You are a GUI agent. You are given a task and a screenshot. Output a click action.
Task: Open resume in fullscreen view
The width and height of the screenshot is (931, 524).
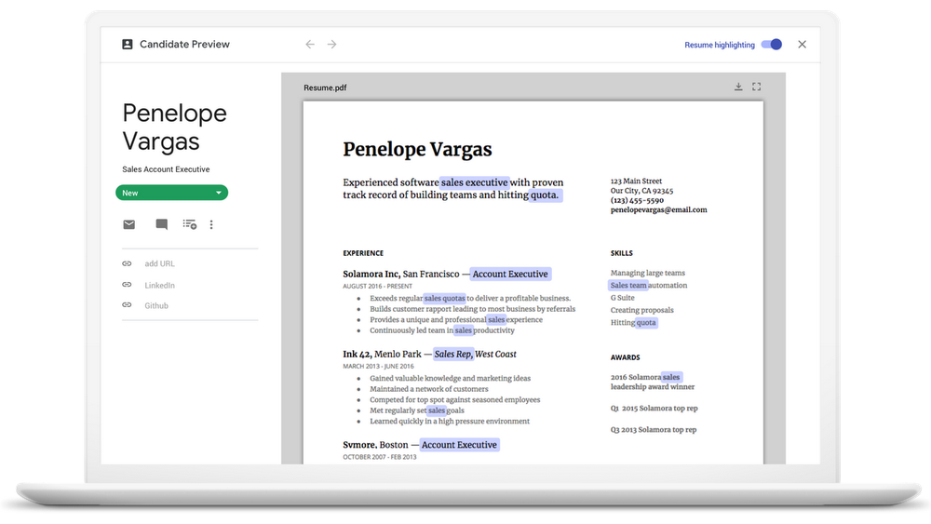click(756, 87)
